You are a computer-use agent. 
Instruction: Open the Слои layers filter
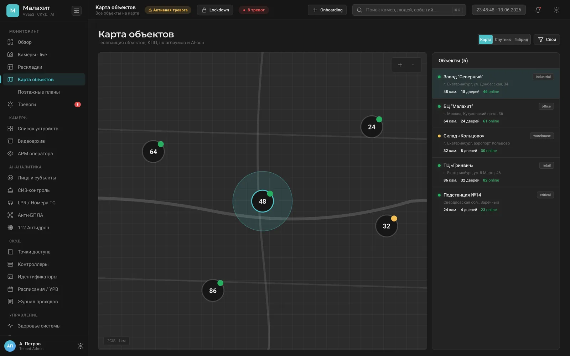[547, 40]
